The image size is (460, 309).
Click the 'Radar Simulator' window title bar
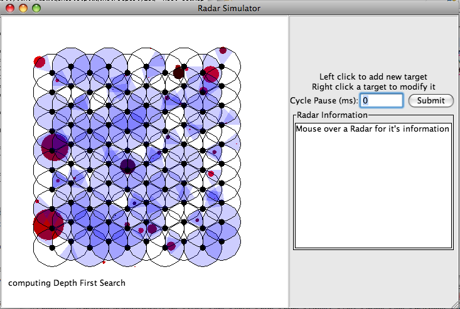(x=230, y=8)
